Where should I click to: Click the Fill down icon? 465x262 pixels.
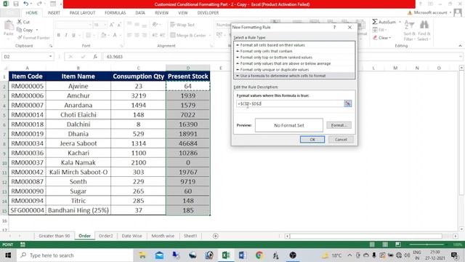[375, 30]
